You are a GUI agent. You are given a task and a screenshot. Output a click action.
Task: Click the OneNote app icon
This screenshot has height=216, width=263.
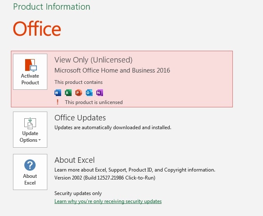click(x=100, y=93)
